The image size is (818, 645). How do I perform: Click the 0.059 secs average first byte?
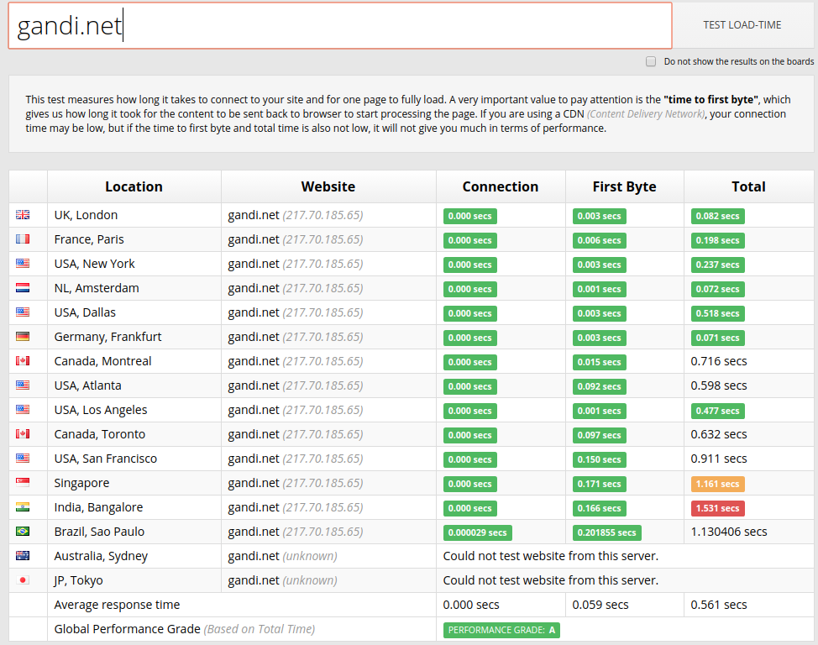[600, 605]
